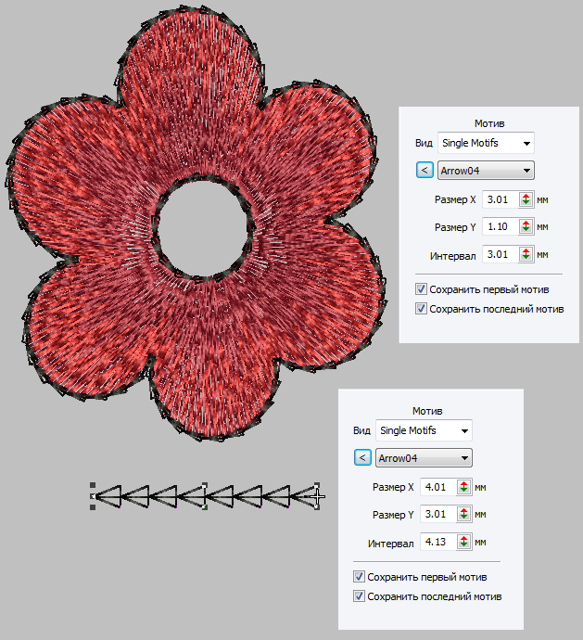Screen dimensions: 583x640
Task: Click the '<' button in the lower Мотив panel
Action: 363,457
